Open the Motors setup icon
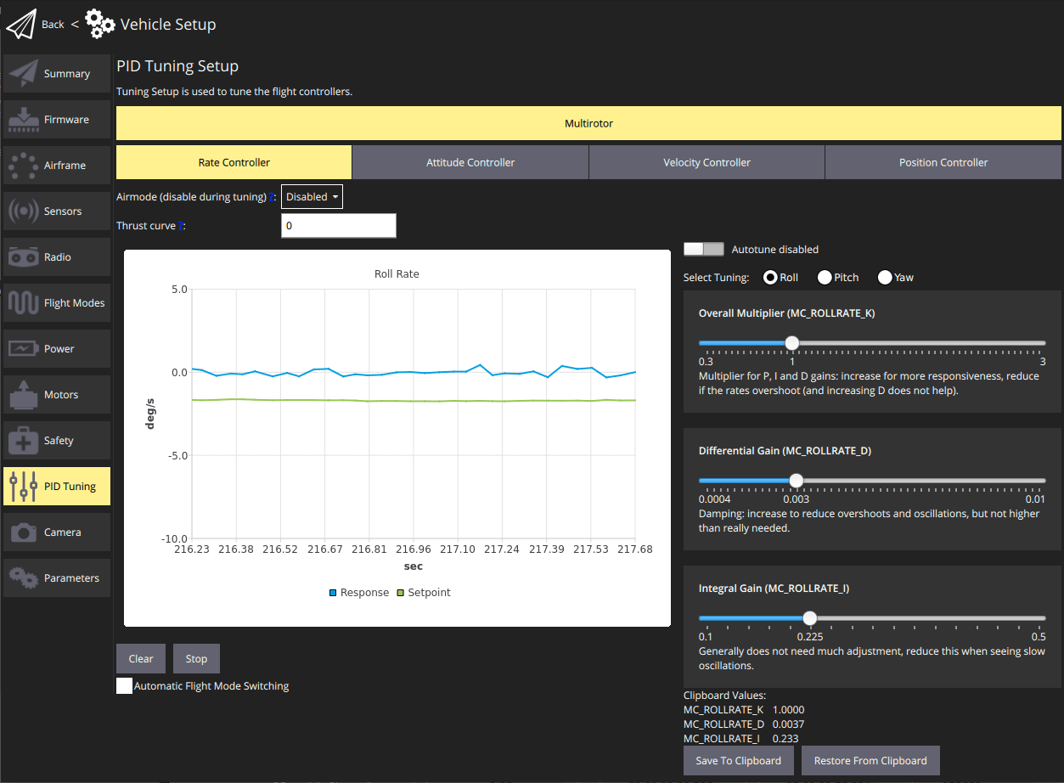This screenshot has width=1064, height=783. pyautogui.click(x=24, y=395)
